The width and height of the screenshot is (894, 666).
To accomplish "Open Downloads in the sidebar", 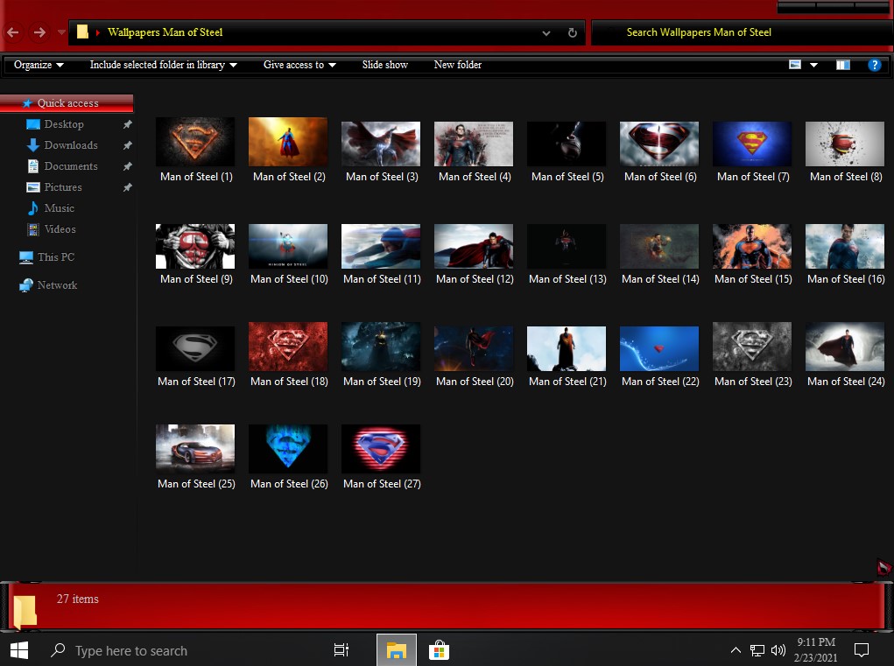I will (71, 145).
